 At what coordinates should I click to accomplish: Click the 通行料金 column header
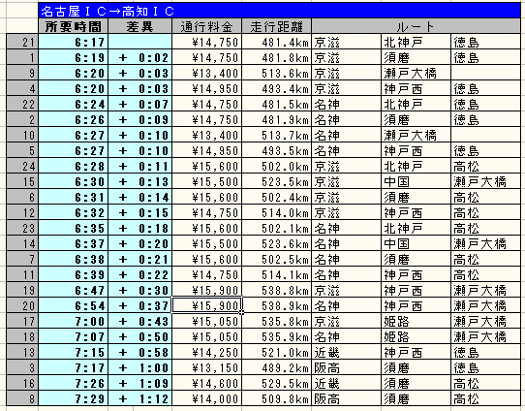[206, 26]
